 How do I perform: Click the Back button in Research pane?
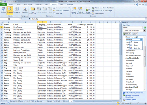pos(126,34)
